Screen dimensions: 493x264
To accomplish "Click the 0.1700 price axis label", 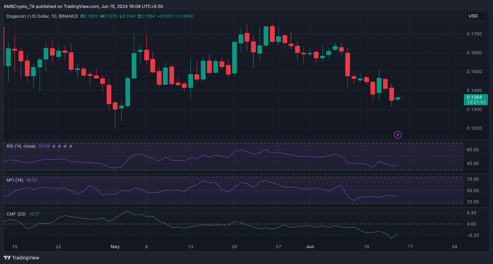I will (474, 34).
